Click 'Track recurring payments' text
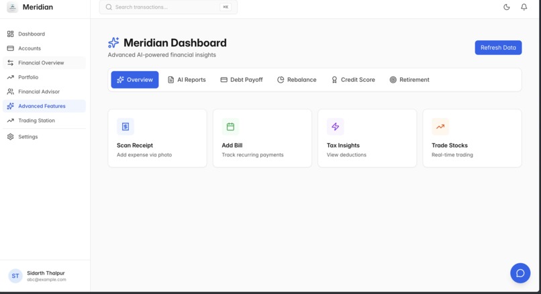This screenshot has height=294, width=541. click(252, 155)
